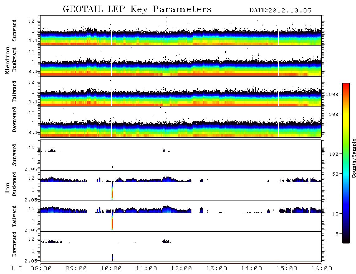Click the 09:00 time axis label
The width and height of the screenshot is (356, 274).
coord(76,269)
